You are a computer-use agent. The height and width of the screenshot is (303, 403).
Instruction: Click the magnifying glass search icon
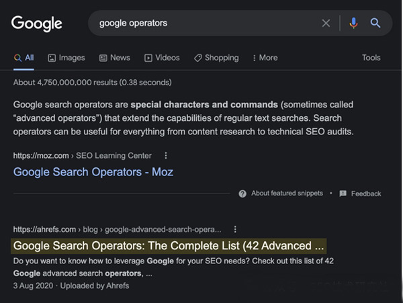[x=375, y=24]
